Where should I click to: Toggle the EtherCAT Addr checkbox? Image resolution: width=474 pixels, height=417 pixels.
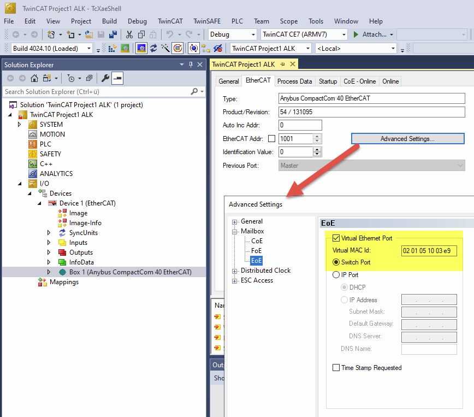(272, 139)
